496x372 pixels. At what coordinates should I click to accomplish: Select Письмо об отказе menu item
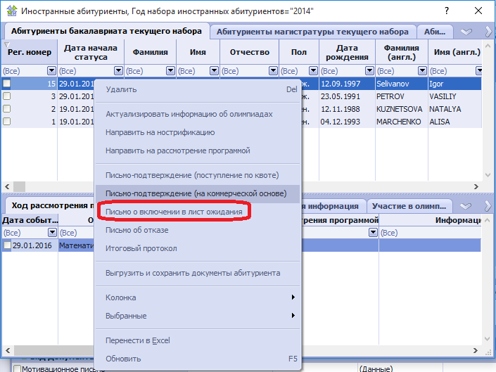198,231
